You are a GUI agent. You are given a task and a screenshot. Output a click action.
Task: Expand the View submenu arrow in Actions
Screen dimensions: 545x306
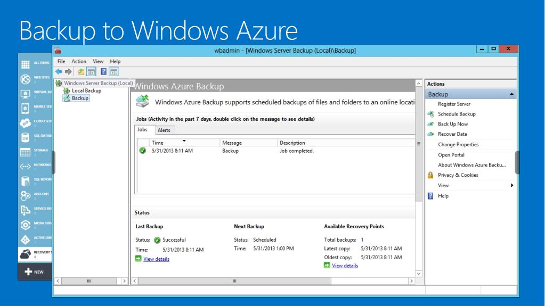click(511, 186)
